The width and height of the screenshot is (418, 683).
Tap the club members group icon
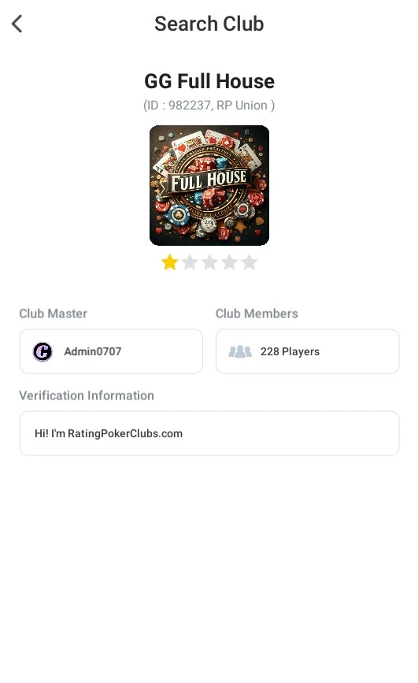point(240,351)
